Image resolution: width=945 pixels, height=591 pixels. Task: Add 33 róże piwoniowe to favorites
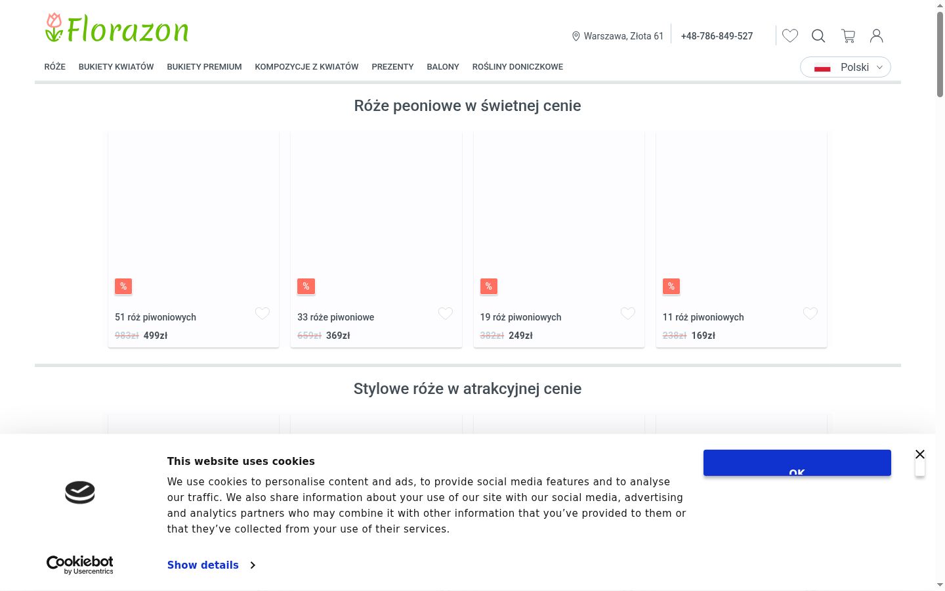446,313
